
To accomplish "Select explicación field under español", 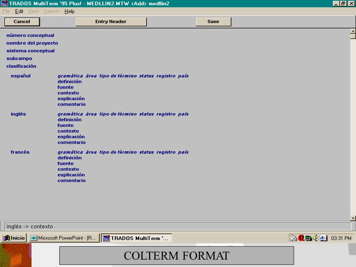I will pos(71,99).
